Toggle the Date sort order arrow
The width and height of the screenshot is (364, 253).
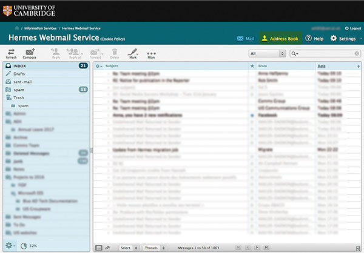pyautogui.click(x=358, y=66)
